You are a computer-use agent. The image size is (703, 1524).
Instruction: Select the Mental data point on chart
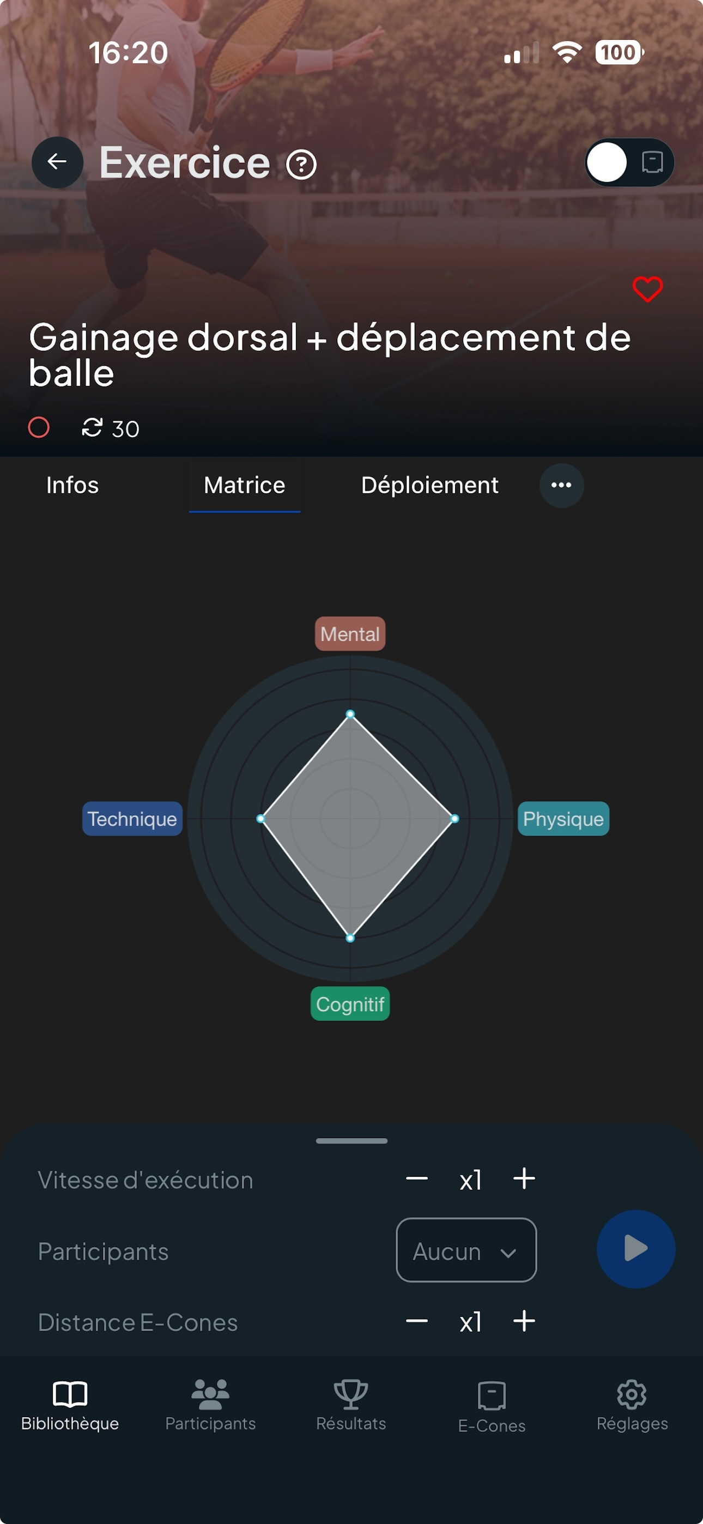point(350,714)
